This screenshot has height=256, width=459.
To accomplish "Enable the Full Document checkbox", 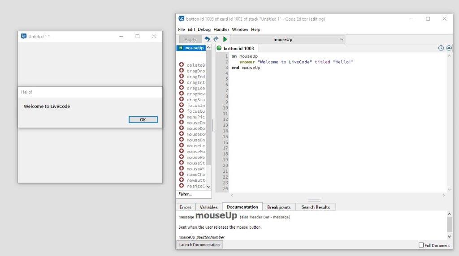I will [421, 245].
